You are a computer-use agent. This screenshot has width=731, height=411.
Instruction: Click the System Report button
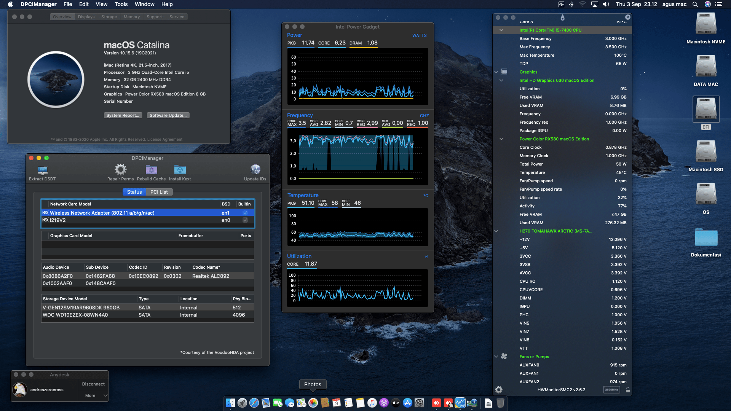tap(123, 115)
